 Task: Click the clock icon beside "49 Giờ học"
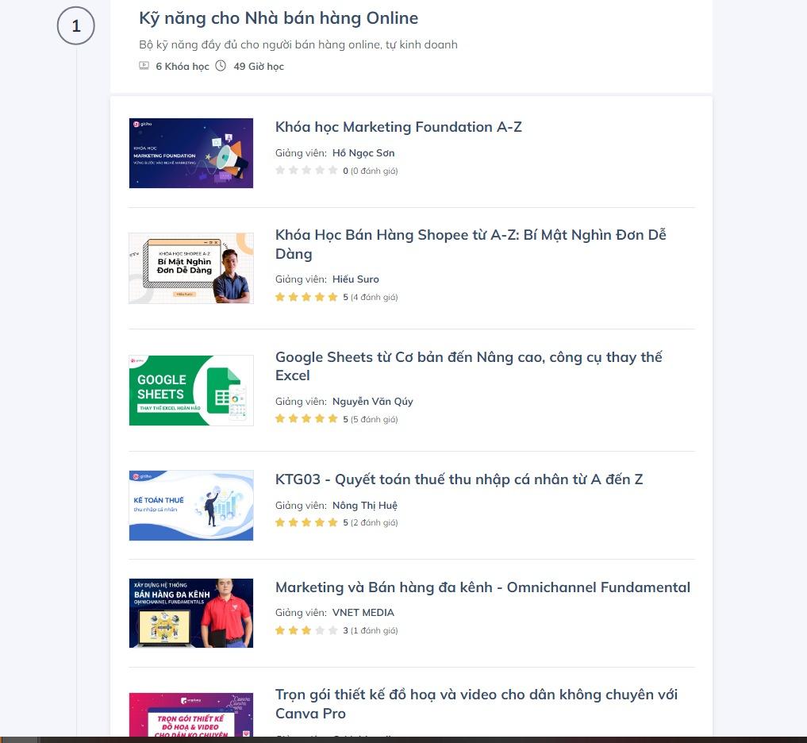[219, 66]
